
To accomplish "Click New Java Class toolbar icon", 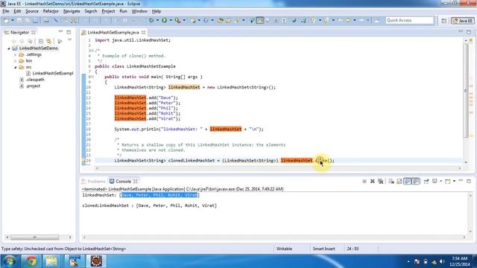I will [206, 20].
